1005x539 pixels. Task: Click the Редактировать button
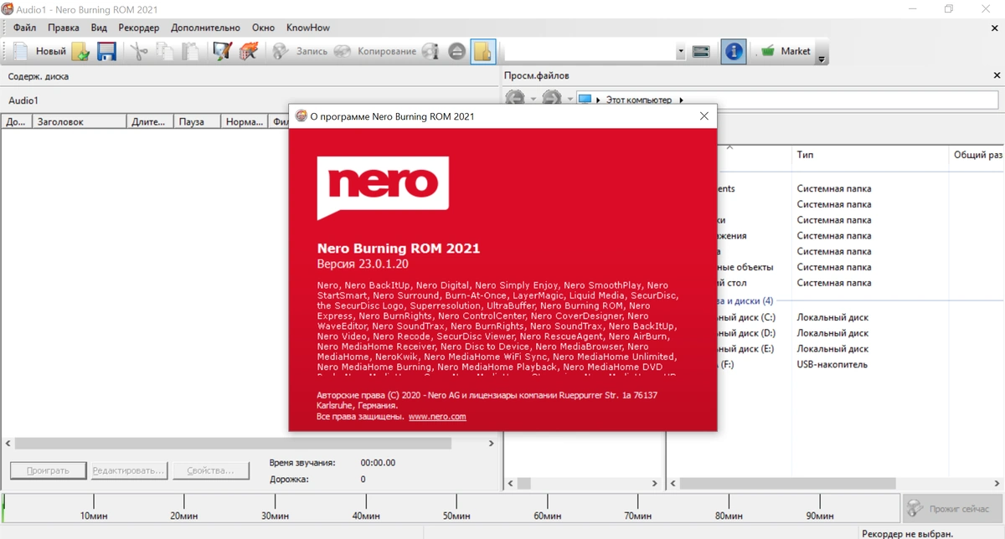pos(129,470)
